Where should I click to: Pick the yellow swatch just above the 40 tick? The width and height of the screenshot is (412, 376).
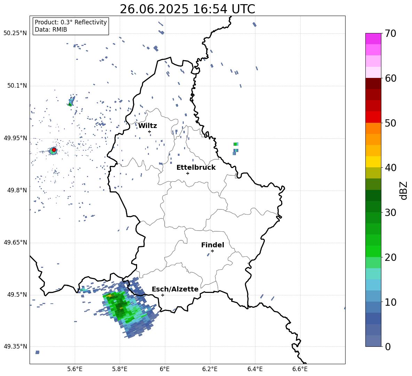pos(373,162)
